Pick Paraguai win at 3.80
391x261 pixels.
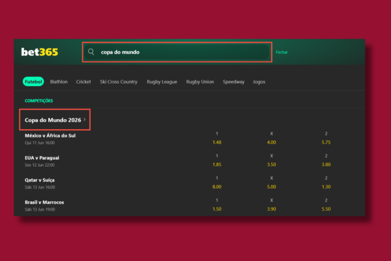(x=326, y=165)
